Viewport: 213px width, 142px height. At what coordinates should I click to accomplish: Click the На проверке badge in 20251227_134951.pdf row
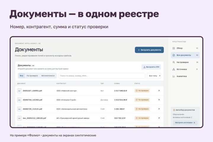tap(142, 91)
